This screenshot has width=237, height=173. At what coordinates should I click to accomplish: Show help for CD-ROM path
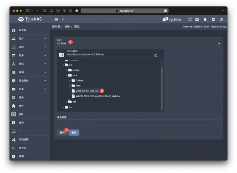pos(156,55)
